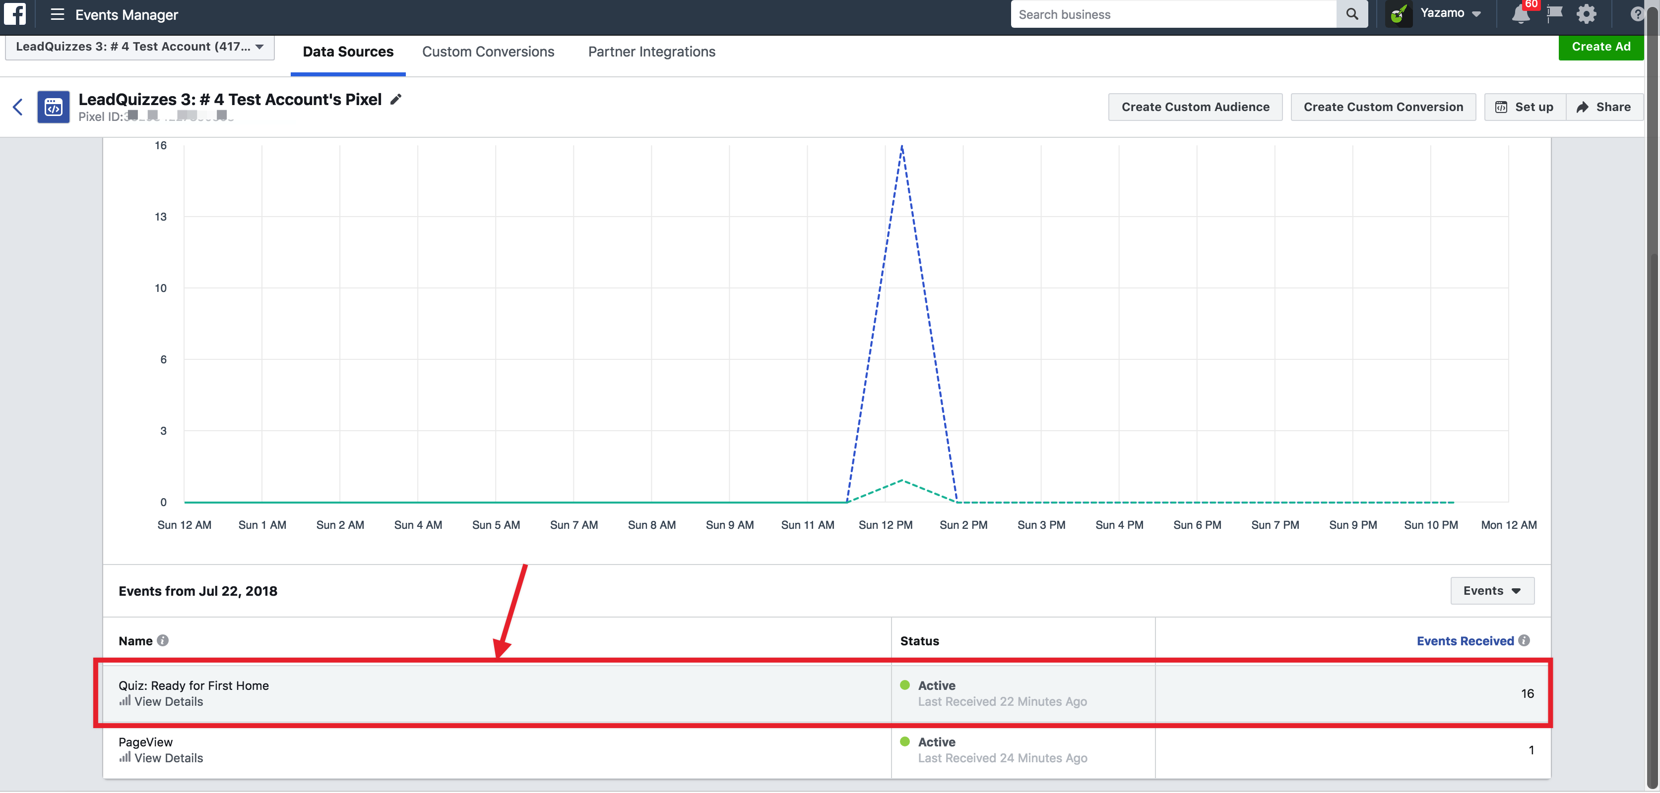Screen dimensions: 1660x793
Task: Click Last Received 22 Minutes Ago text
Action: click(x=1002, y=702)
